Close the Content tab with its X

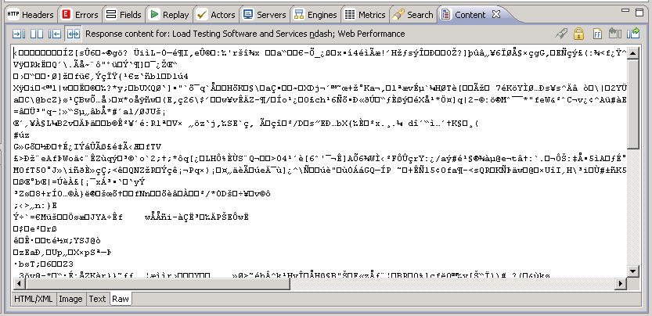click(x=496, y=14)
